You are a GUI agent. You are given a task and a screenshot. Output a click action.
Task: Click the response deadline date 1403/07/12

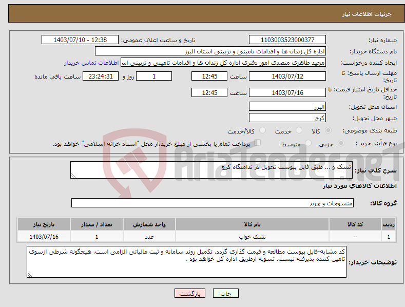tap(287, 76)
